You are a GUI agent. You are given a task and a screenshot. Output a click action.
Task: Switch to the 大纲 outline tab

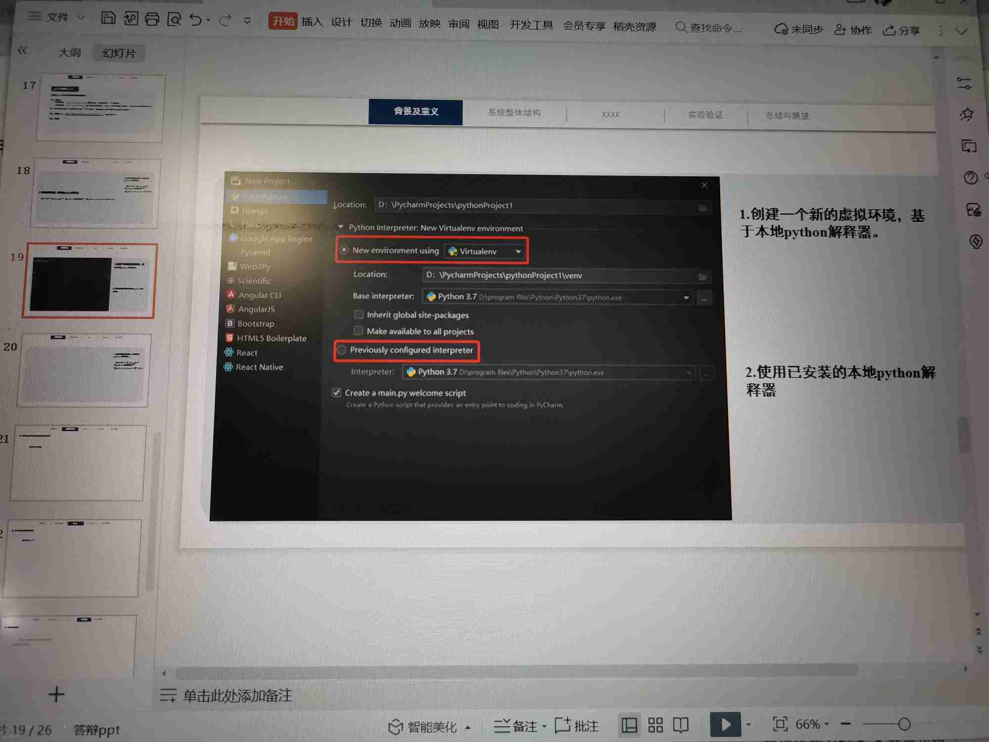(69, 52)
